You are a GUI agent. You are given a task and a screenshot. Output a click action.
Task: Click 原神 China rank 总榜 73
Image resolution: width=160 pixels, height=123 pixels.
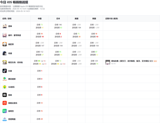point(40,25)
